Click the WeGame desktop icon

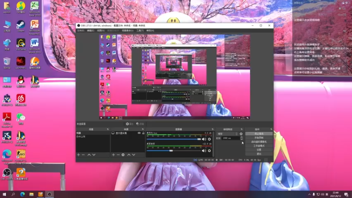point(21,45)
